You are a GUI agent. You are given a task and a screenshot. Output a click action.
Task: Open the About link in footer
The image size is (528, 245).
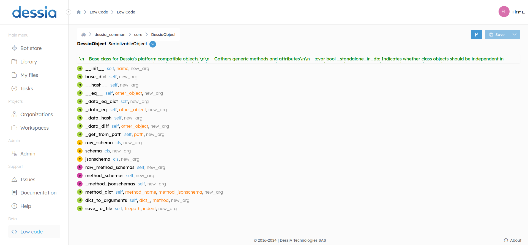[x=513, y=240]
